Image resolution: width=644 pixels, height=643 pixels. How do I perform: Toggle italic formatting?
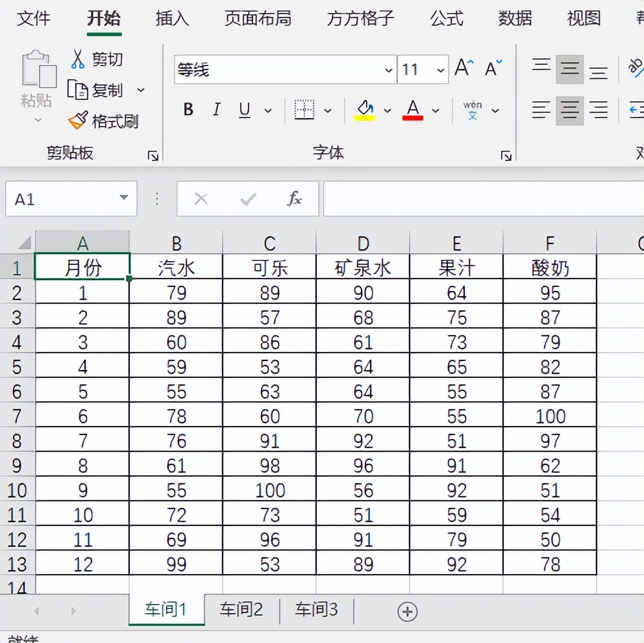click(216, 110)
